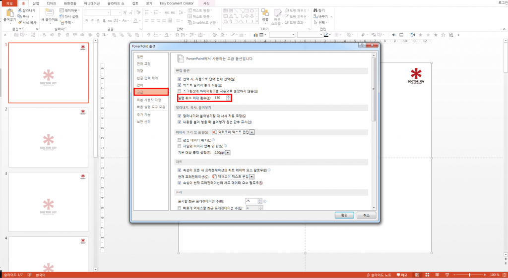Open the Shape Fill (도형 채우기) dropdown
This screenshot has width=508, height=278.
point(297,10)
